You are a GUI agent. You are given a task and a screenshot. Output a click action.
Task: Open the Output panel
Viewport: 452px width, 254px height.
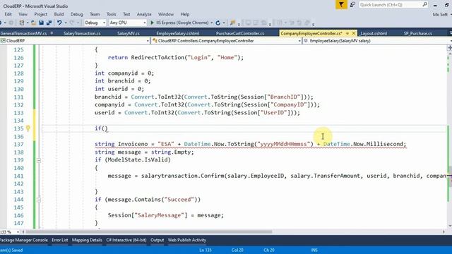[157, 240]
